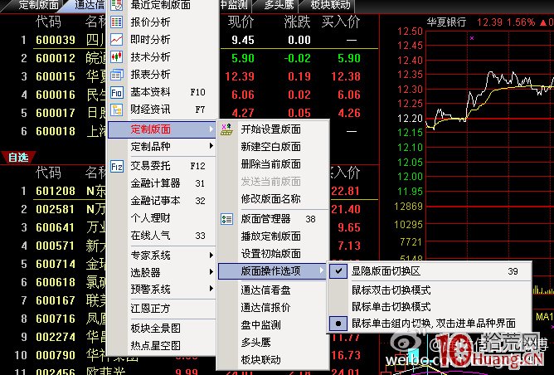Click the 报价分析 grid icon
Viewport: 554px width, 375px height.
tap(117, 22)
